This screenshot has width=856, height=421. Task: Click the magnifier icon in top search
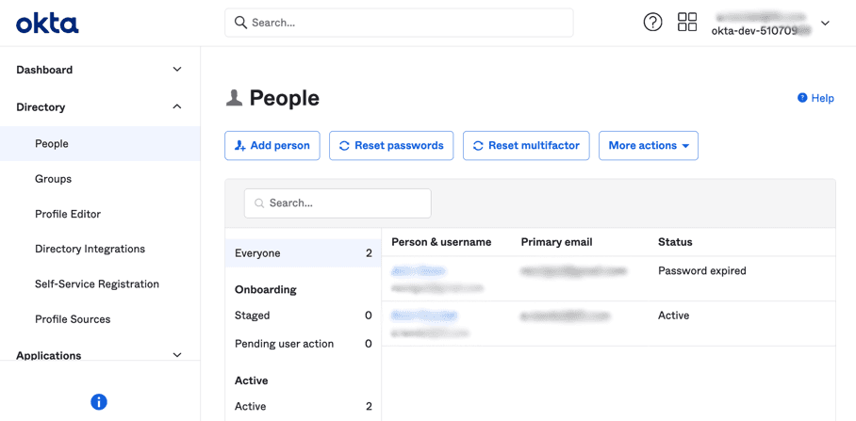click(241, 23)
